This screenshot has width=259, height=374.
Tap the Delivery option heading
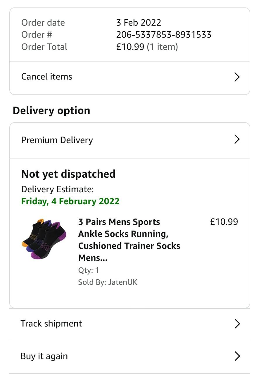click(x=51, y=111)
